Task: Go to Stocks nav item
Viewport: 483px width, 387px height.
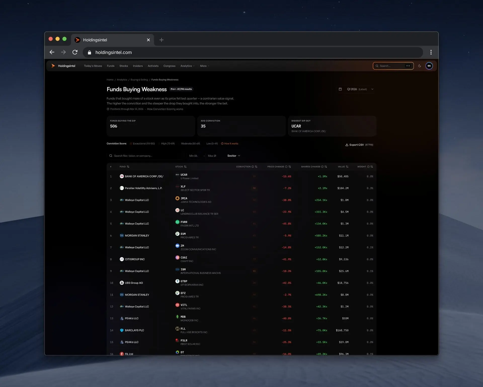Action: coord(124,66)
